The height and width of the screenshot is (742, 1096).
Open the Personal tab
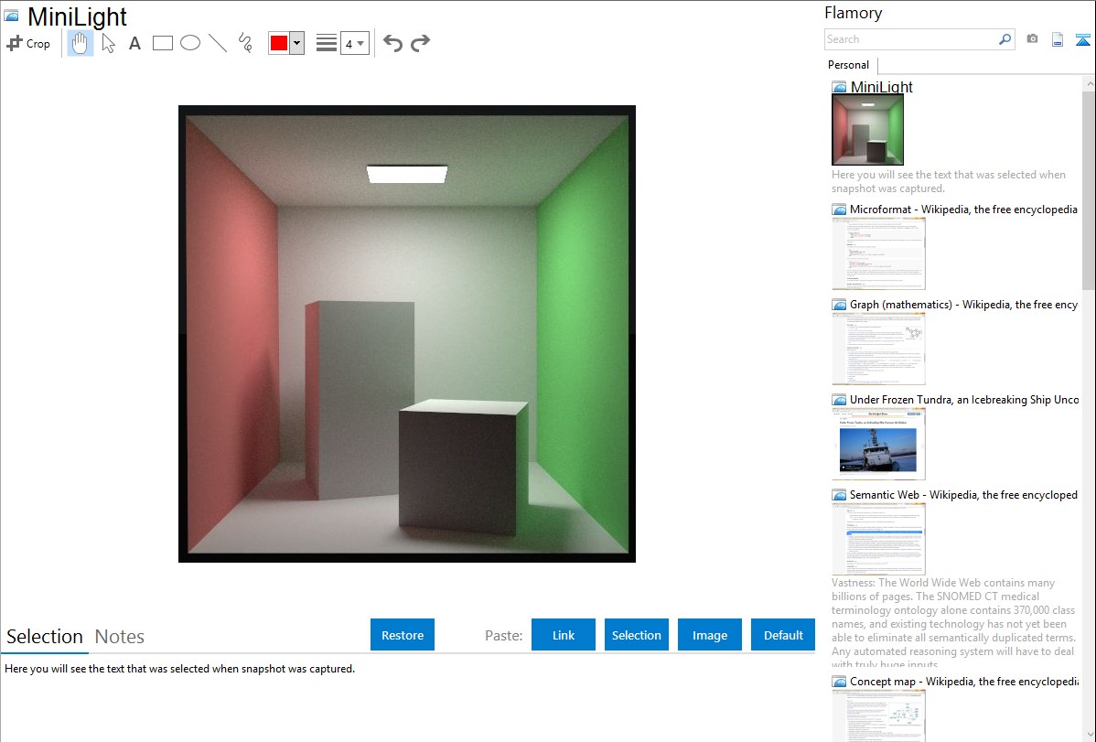(848, 65)
